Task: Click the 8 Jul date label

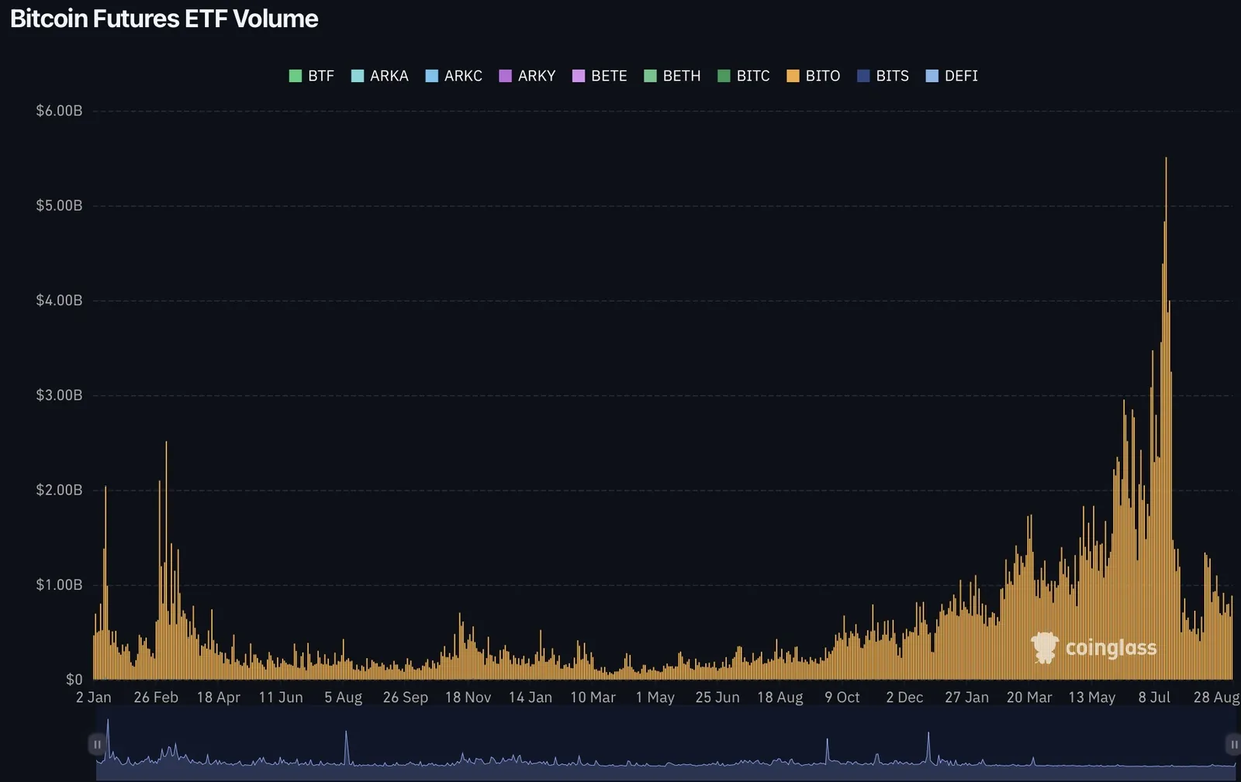Action: click(1154, 698)
